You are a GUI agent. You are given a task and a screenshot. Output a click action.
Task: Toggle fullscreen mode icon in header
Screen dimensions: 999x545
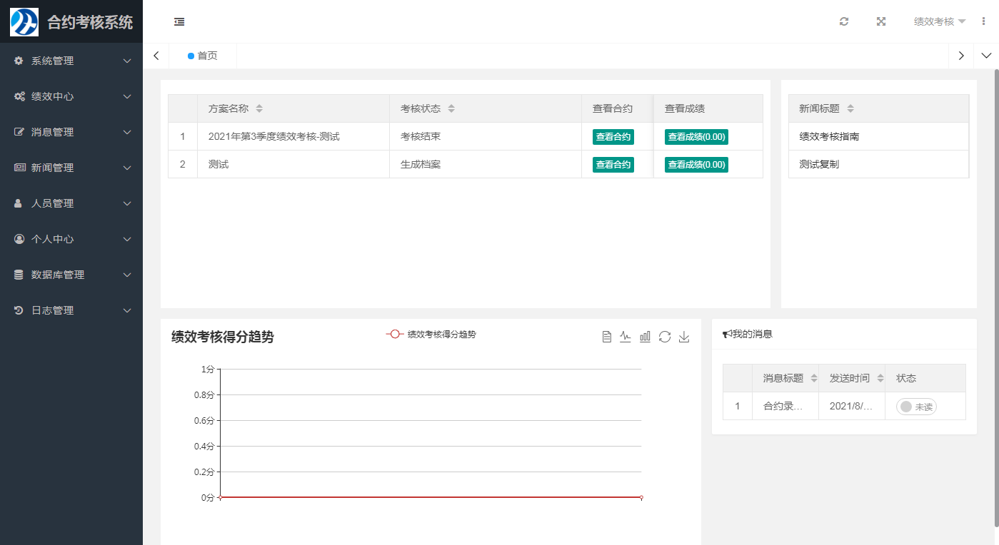pos(881,21)
